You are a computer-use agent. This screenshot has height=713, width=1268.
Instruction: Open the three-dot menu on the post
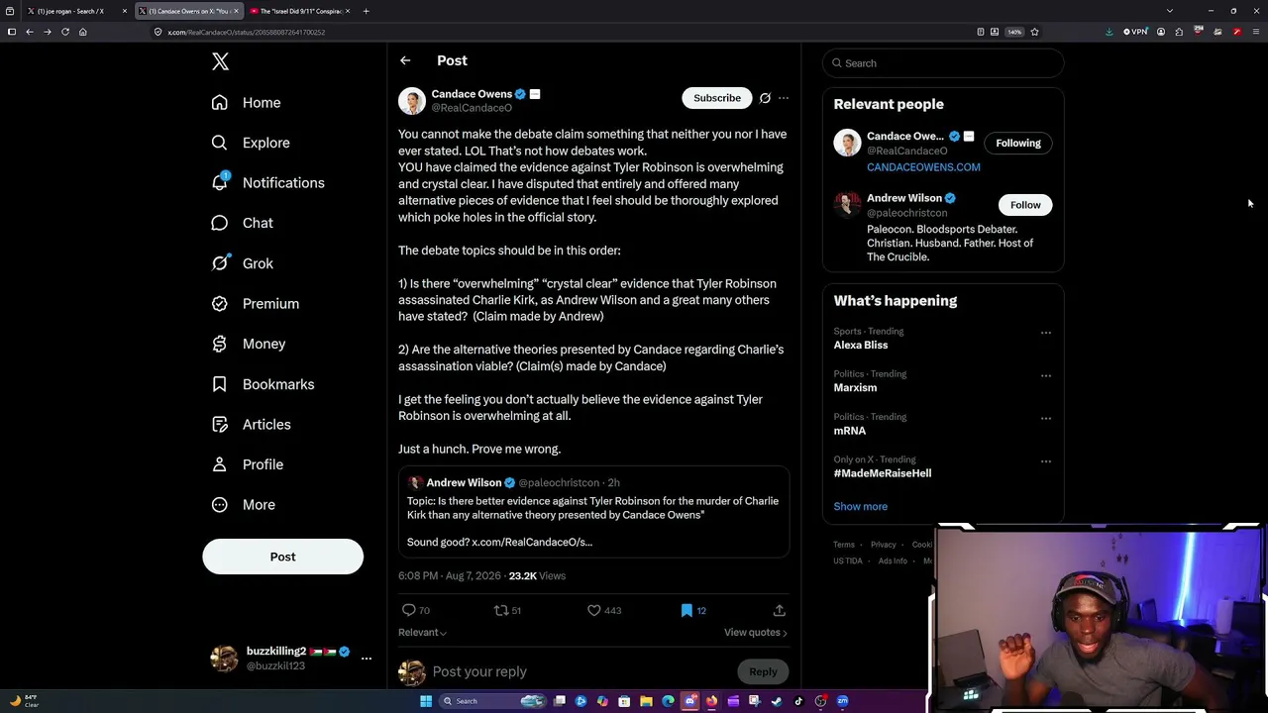(784, 98)
